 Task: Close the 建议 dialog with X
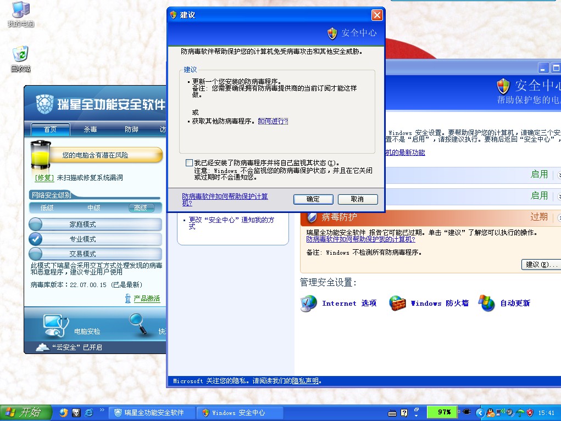[x=377, y=15]
